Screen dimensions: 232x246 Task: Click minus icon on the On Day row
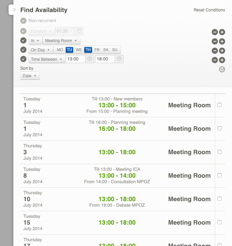click(x=214, y=51)
